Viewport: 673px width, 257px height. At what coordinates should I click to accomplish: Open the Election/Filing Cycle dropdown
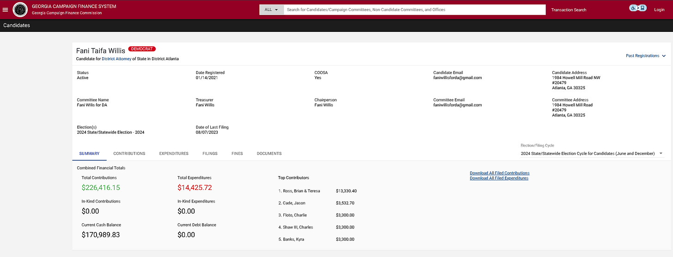[592, 153]
